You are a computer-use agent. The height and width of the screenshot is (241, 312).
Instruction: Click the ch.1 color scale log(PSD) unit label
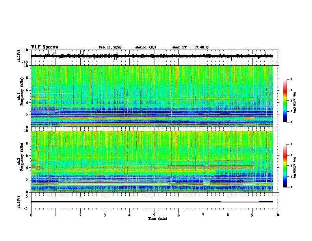click(x=295, y=103)
